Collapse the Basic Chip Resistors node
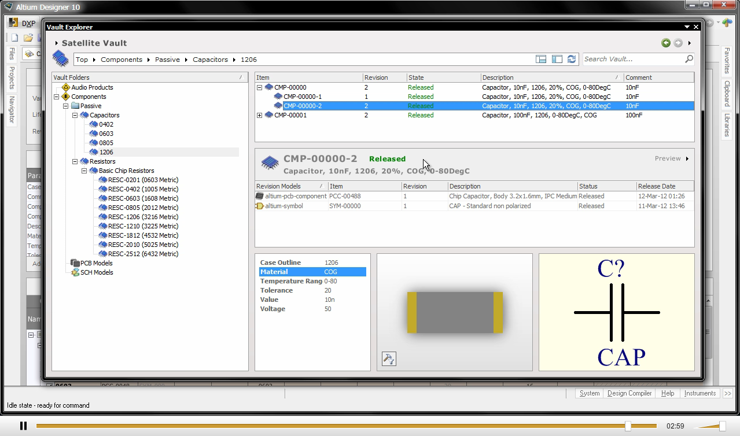The width and height of the screenshot is (740, 436). (84, 171)
